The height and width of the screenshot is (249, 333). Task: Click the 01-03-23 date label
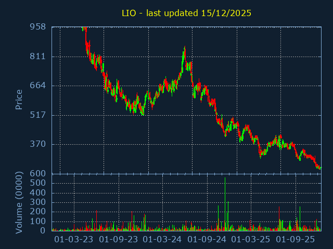74,240
